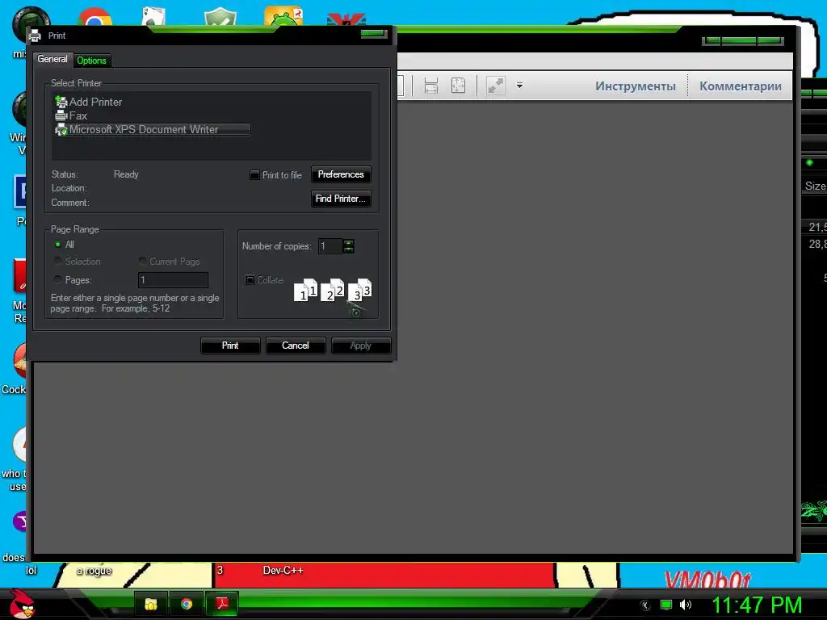Viewport: 827px width, 620px height.
Task: Open the green shield desktop icon
Action: [220, 17]
